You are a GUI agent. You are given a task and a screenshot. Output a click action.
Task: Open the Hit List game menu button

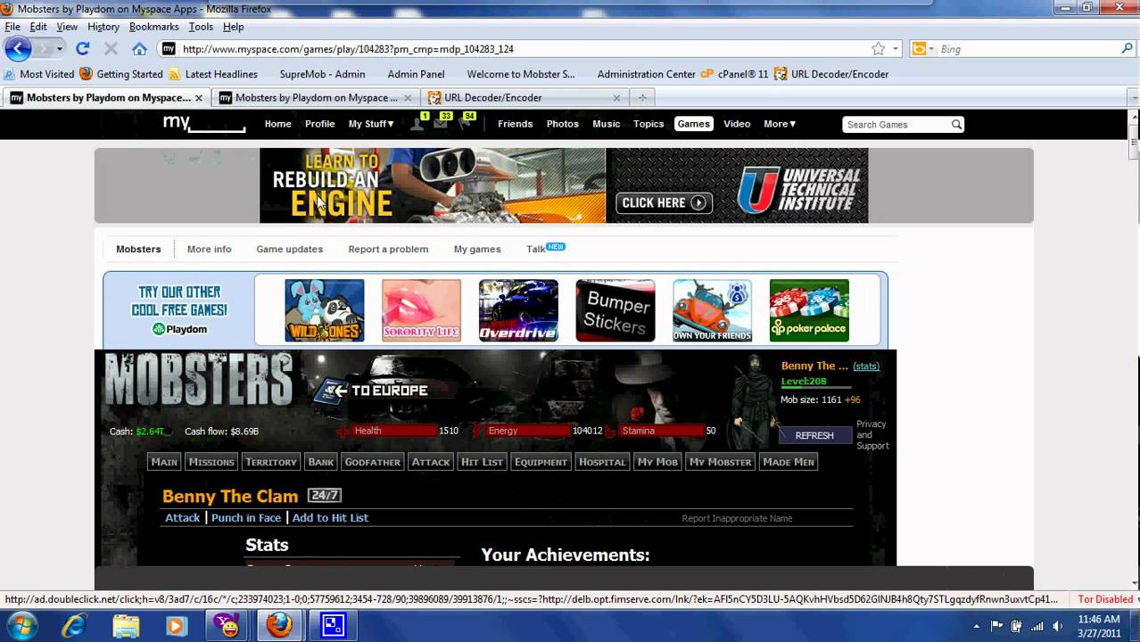(482, 462)
